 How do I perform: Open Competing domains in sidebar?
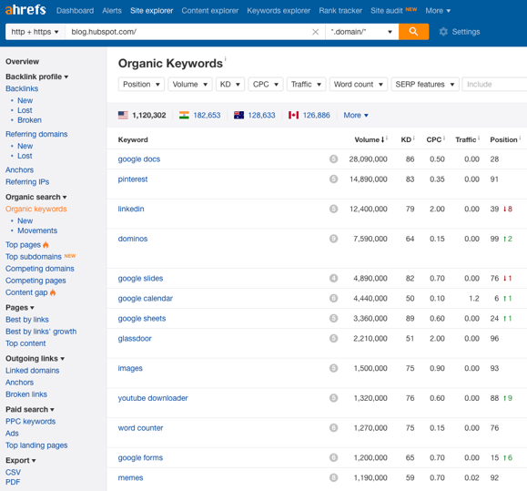point(40,269)
